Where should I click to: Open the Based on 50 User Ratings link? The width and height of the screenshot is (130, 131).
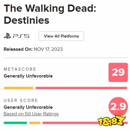click(31, 114)
